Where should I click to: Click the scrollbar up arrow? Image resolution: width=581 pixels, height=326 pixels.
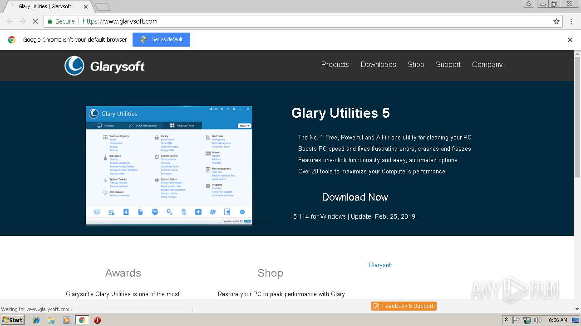[x=577, y=53]
